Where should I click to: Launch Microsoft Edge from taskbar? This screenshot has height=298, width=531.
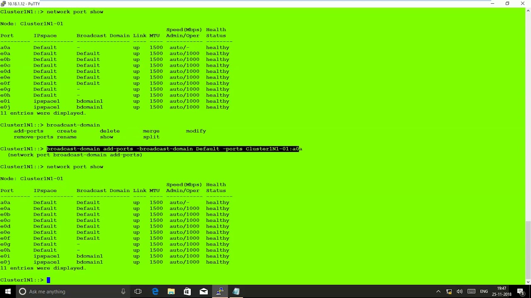(155, 291)
